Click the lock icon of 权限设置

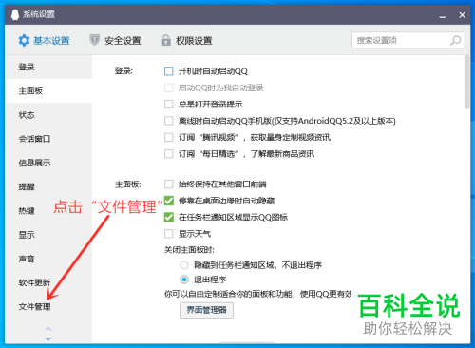[165, 40]
